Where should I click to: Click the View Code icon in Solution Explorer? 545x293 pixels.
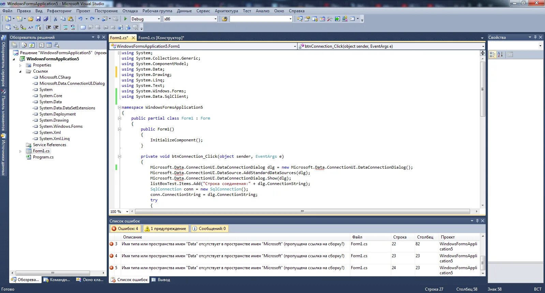click(42, 45)
